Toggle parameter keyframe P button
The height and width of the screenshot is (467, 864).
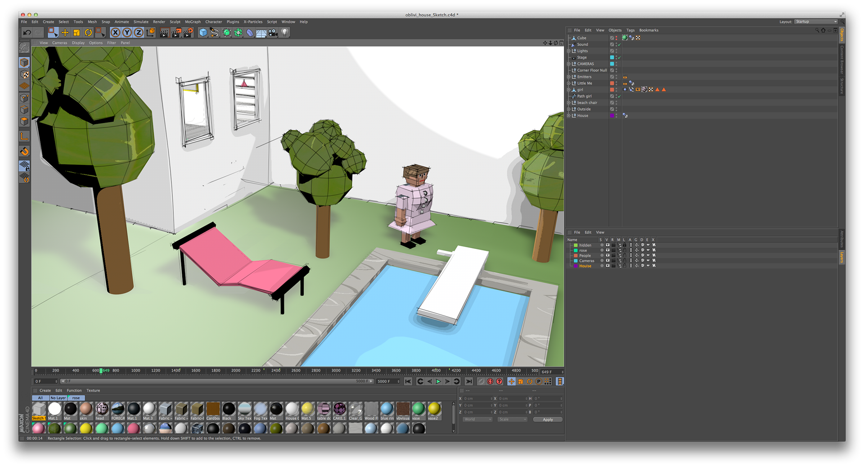point(539,381)
